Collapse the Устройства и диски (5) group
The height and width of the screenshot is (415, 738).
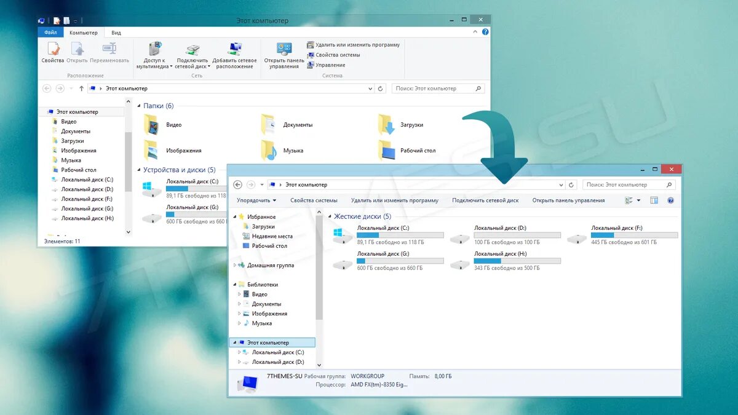coord(139,170)
